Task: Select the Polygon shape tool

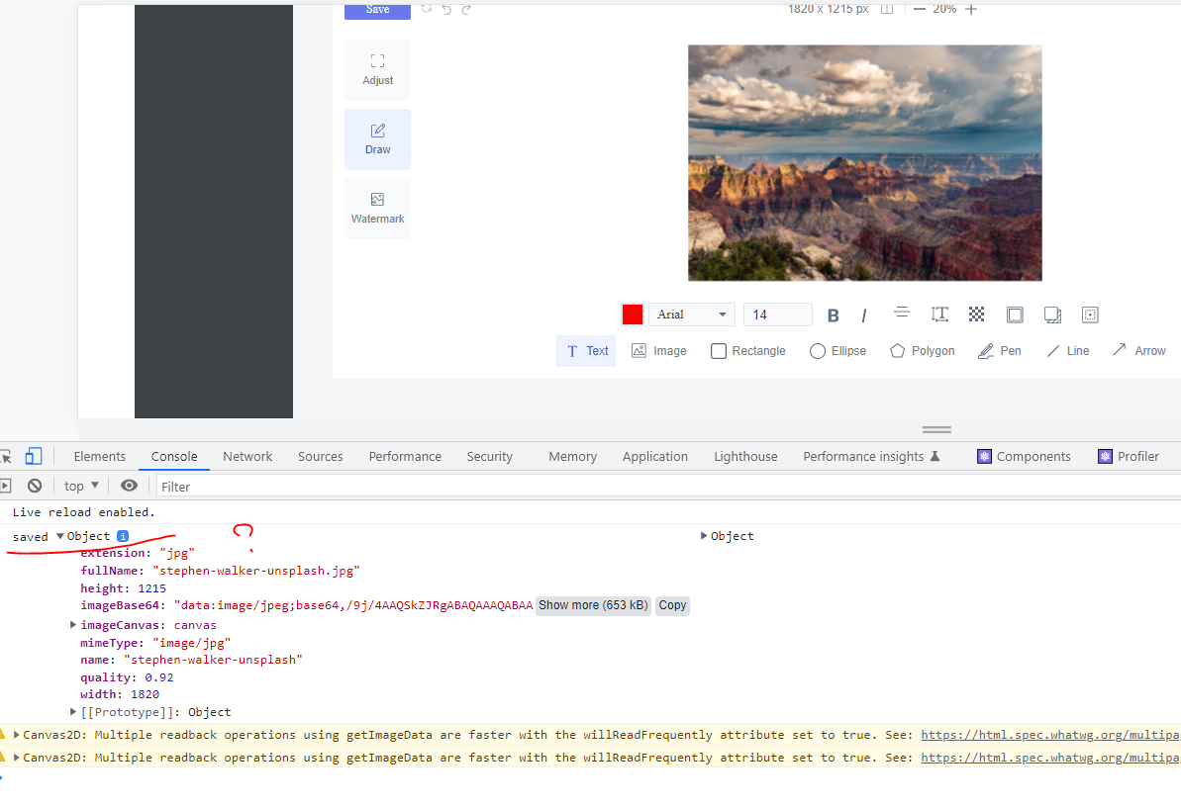Action: tap(921, 350)
